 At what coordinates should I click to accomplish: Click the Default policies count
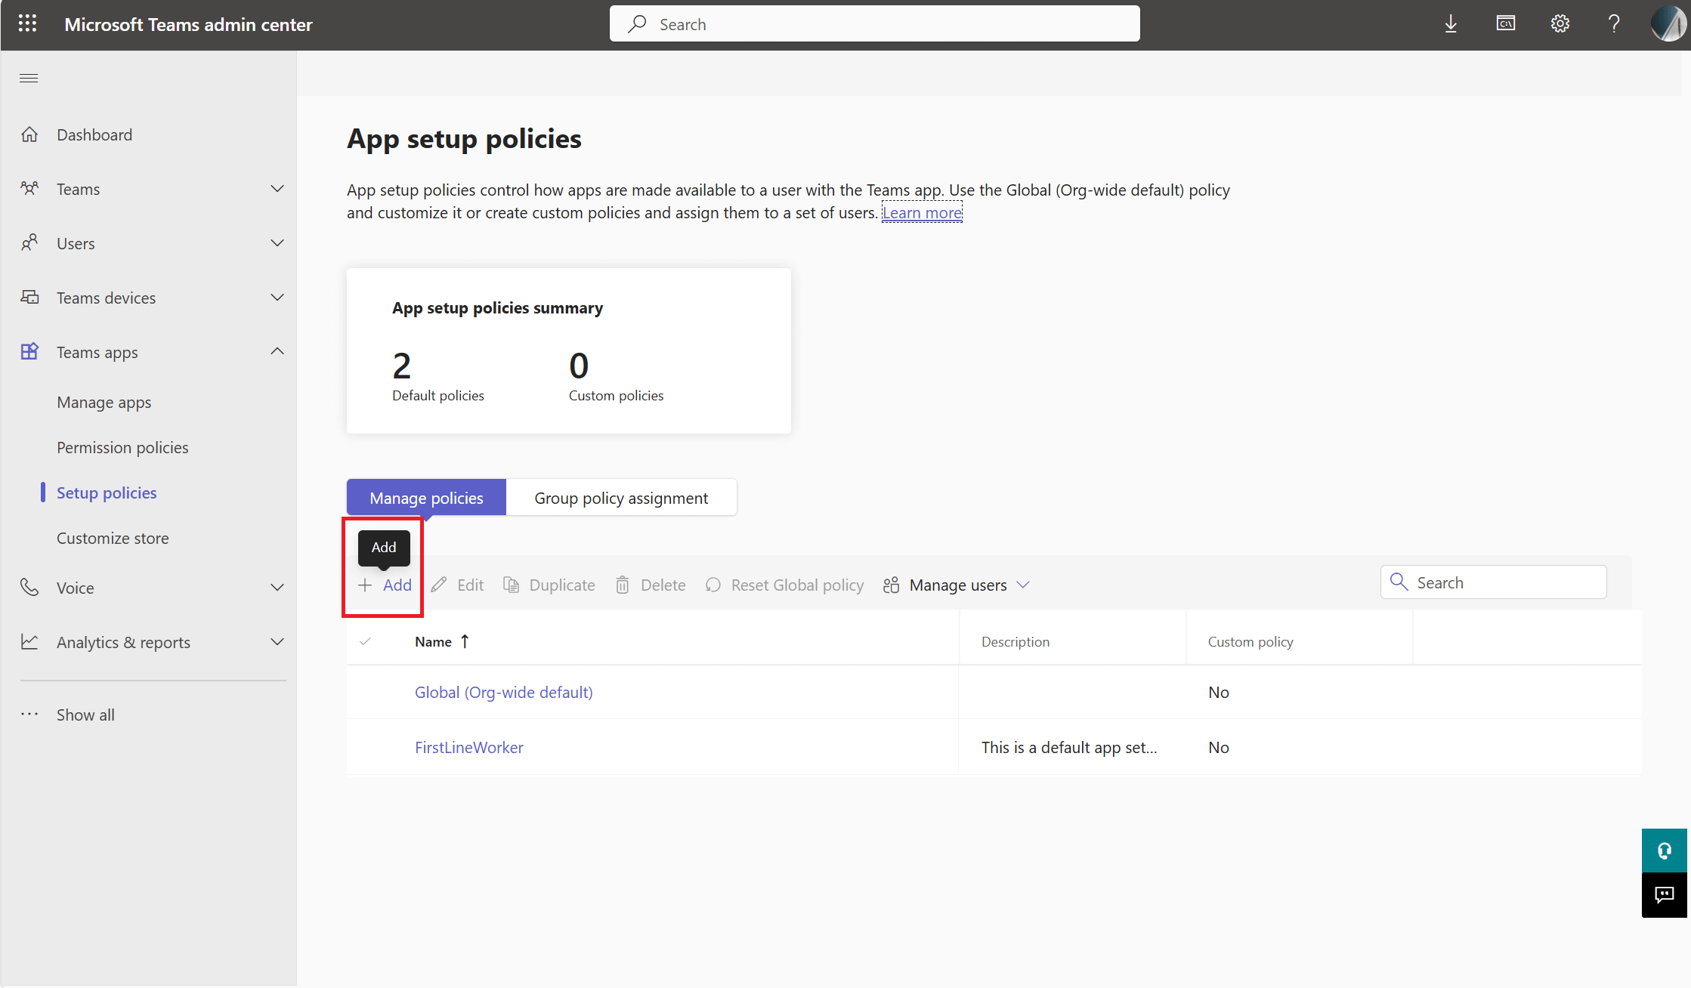(402, 366)
